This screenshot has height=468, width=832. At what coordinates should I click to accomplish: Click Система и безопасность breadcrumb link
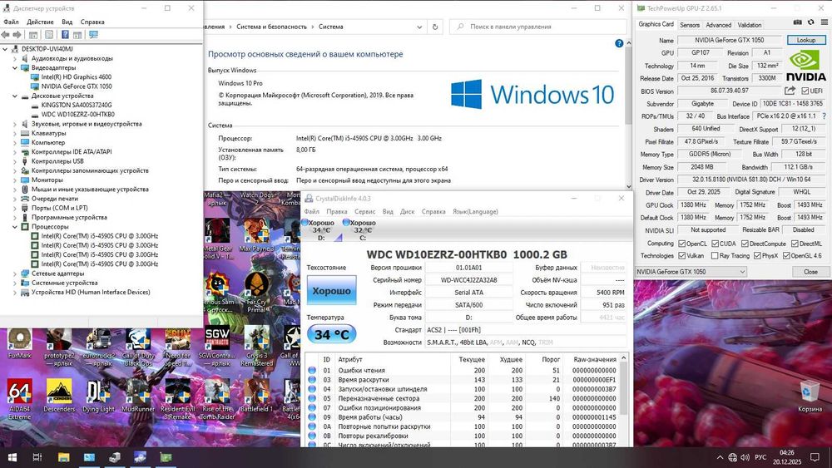272,27
